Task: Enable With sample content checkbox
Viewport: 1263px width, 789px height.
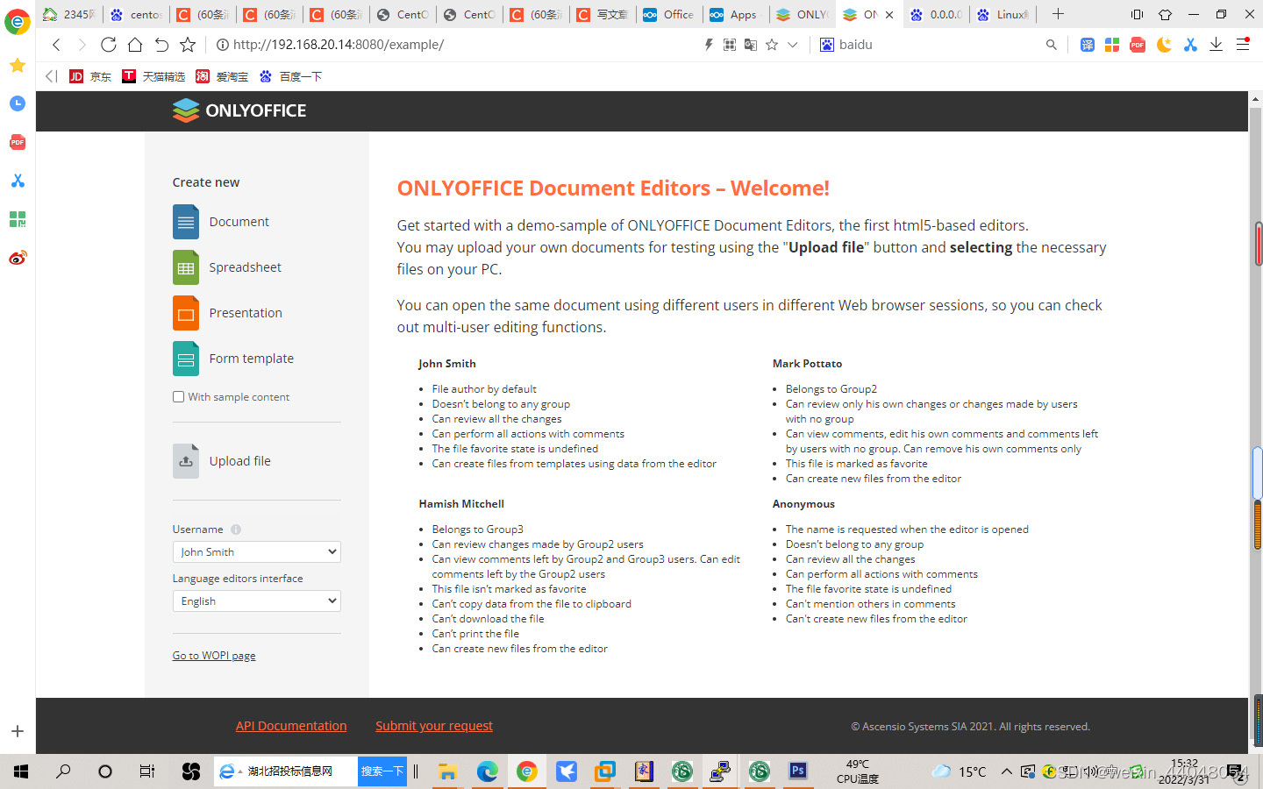Action: pos(179,397)
